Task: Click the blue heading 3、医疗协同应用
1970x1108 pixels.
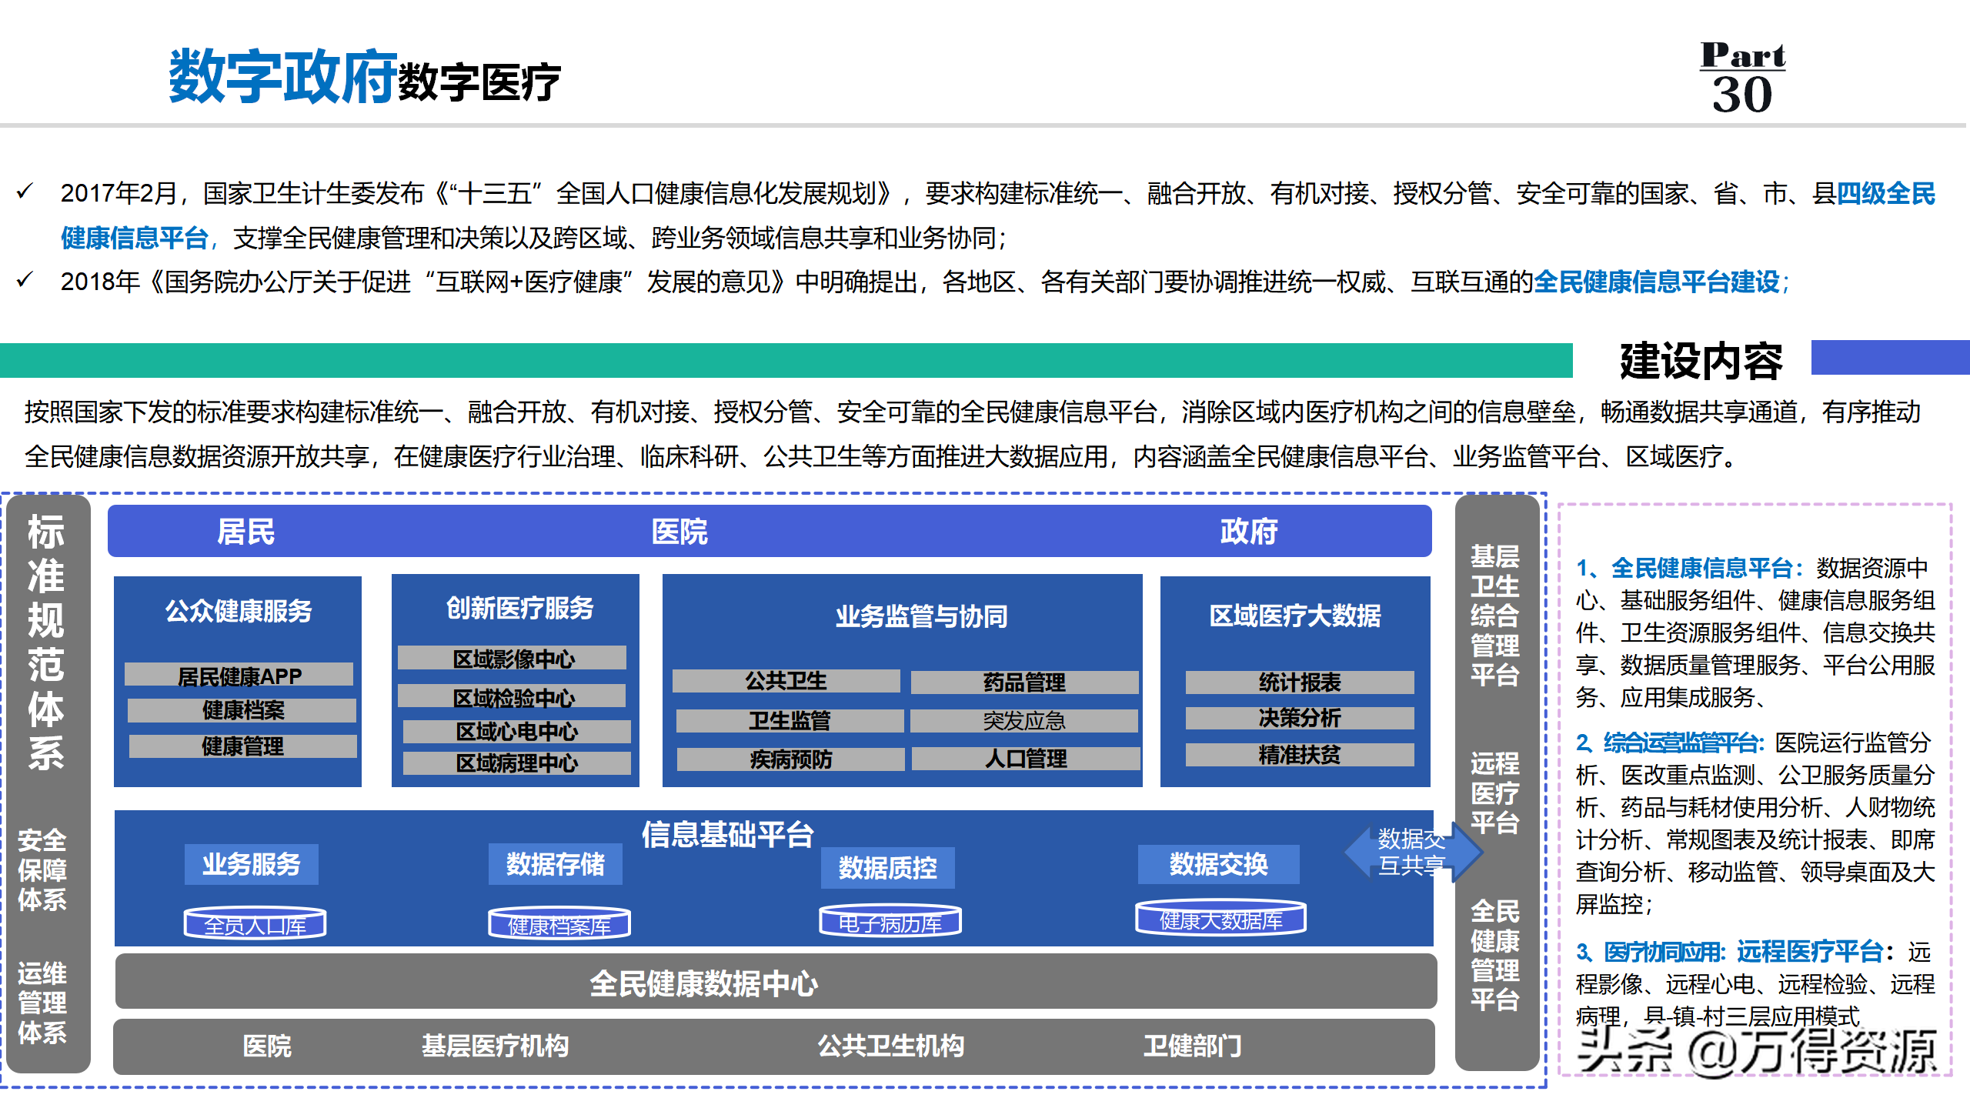Action: point(1650,952)
